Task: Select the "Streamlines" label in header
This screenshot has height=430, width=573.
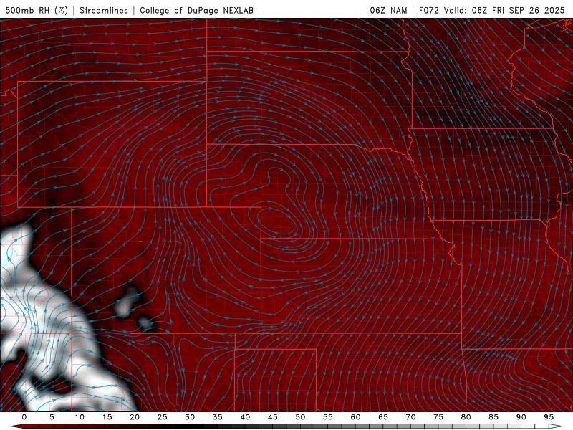Action: (x=104, y=10)
